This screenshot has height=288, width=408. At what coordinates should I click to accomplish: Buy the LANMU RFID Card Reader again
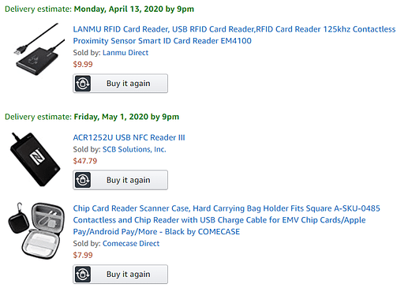coord(120,84)
